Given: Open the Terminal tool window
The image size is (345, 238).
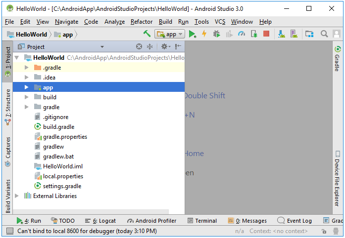Looking at the screenshot, I should coord(202,220).
